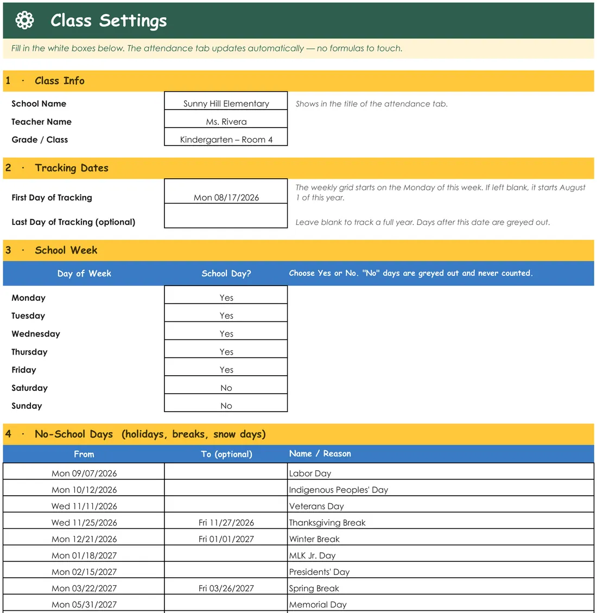The image size is (597, 613).
Task: Select the From cell 'Mon 10/12/2026'
Action: [x=84, y=488]
